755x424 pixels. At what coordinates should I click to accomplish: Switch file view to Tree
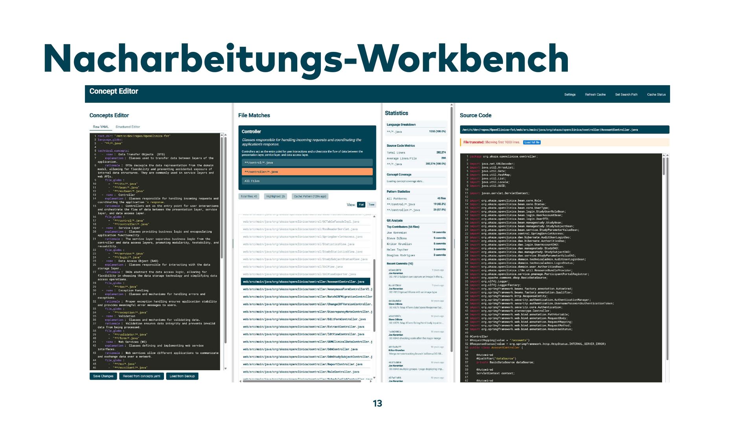(371, 205)
